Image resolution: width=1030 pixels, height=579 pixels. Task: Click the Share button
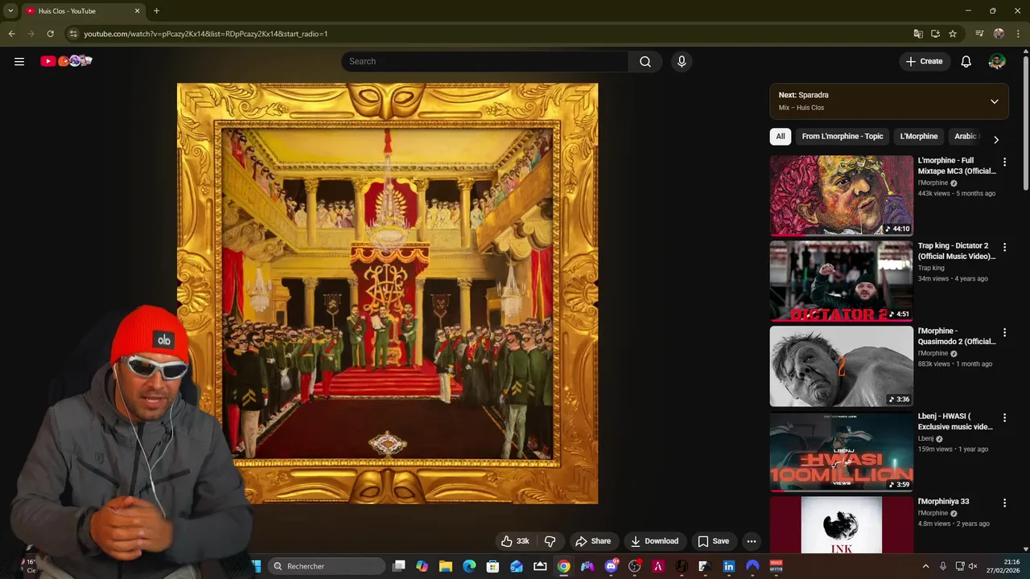pos(593,541)
